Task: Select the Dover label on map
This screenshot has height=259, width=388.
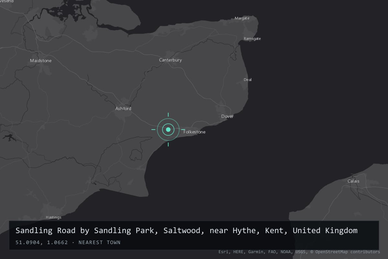Action: [227, 116]
